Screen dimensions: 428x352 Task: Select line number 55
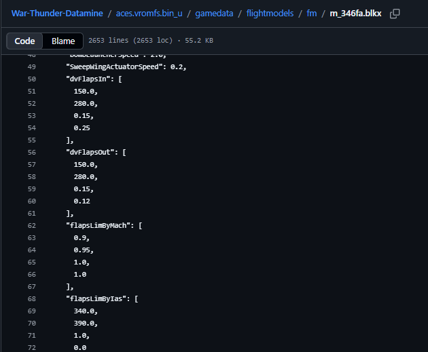point(32,140)
